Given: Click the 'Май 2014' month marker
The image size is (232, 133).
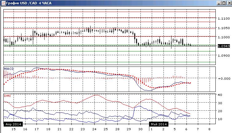Looking at the screenshot, I should (x=159, y=124).
